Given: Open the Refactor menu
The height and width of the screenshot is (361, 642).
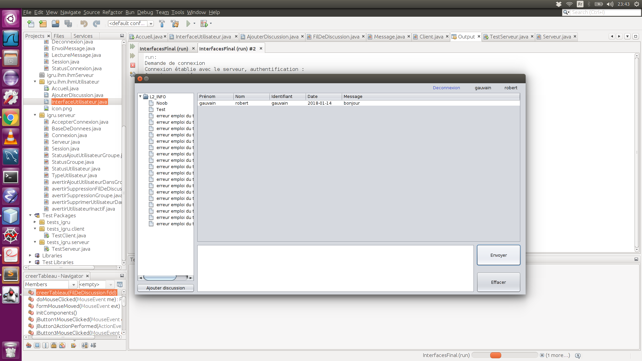Looking at the screenshot, I should click(112, 12).
